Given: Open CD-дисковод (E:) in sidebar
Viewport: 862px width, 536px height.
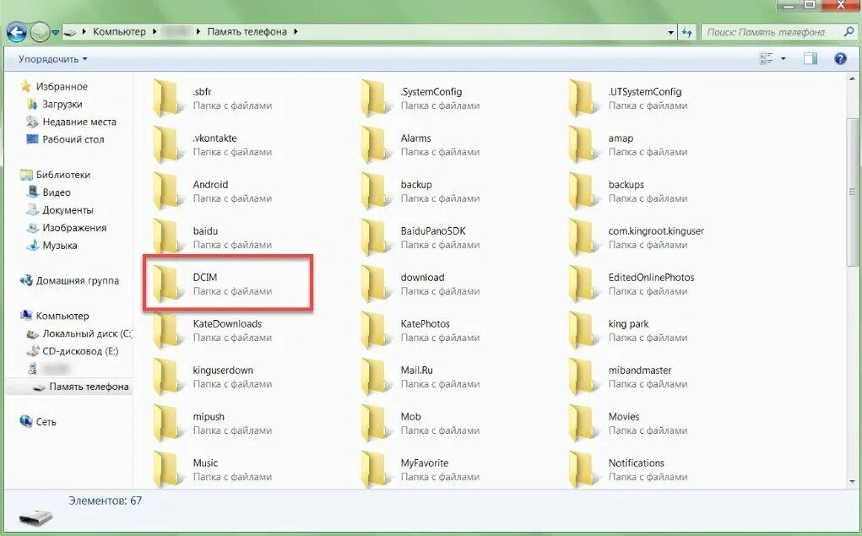Looking at the screenshot, I should pos(80,351).
